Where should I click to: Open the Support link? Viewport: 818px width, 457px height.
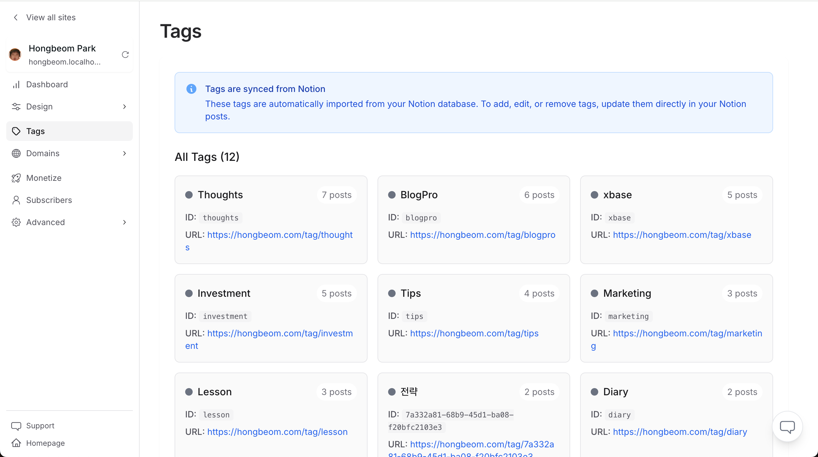click(x=40, y=426)
